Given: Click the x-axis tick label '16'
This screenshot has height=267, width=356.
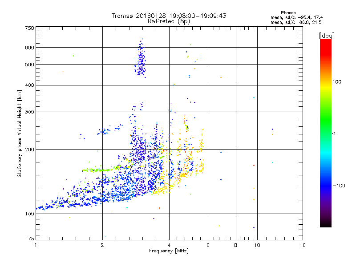Looking at the screenshot, I should click(x=303, y=245).
